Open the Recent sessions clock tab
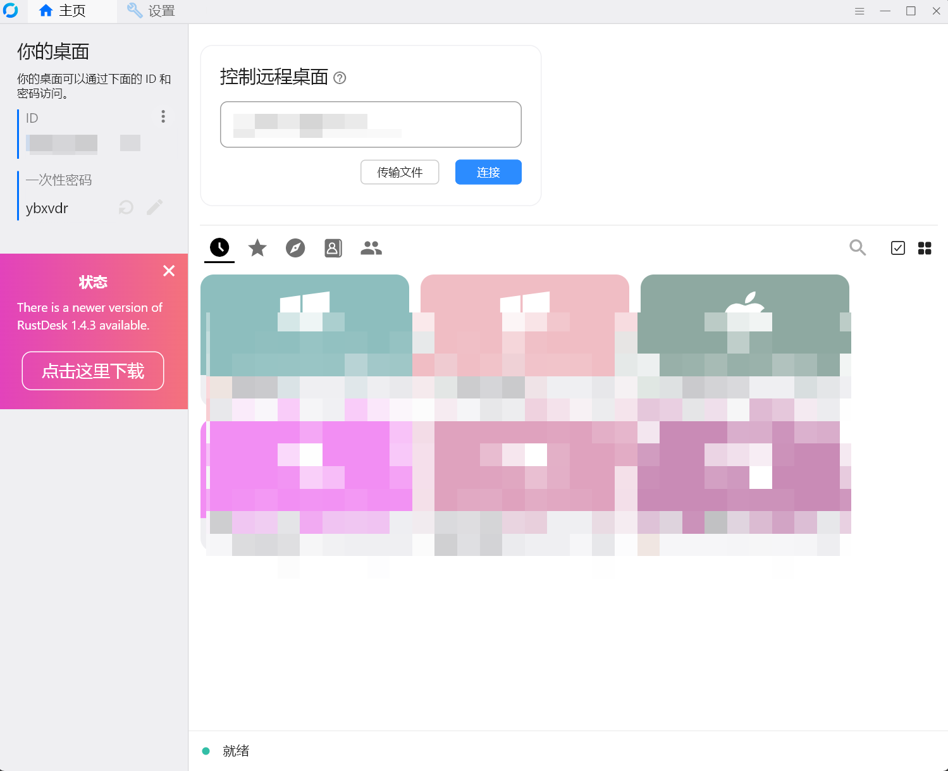 [x=219, y=247]
